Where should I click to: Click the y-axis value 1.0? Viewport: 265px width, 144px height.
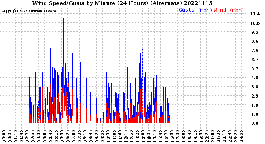pos(255,114)
